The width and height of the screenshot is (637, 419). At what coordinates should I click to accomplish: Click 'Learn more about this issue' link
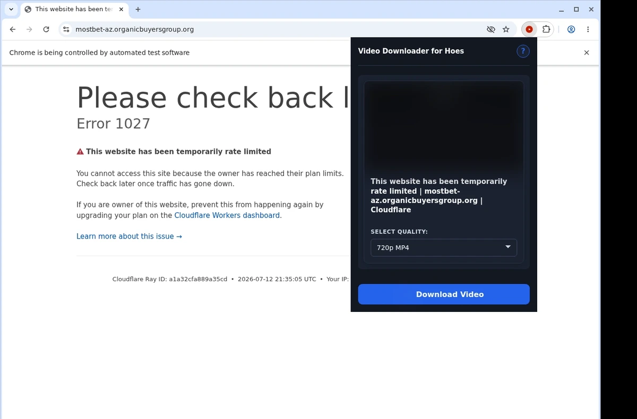(x=129, y=237)
